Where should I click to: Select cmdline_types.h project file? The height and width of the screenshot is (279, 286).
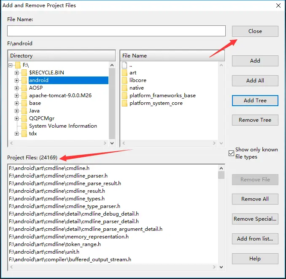(x=57, y=199)
